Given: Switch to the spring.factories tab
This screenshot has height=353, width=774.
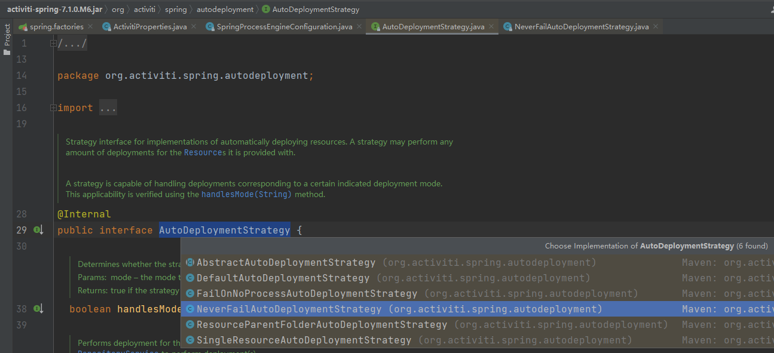Looking at the screenshot, I should (x=57, y=27).
